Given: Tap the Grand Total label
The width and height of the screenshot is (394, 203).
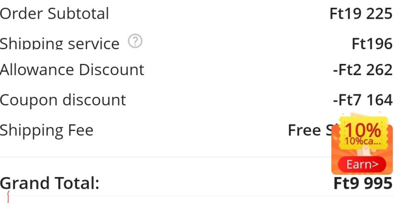Looking at the screenshot, I should coord(50,183).
